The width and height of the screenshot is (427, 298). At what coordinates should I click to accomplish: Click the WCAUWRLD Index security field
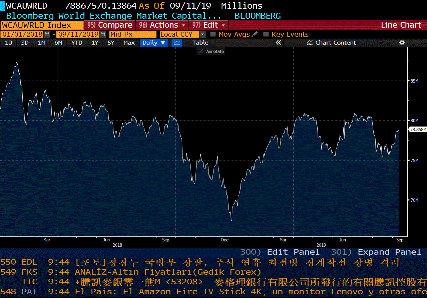pyautogui.click(x=42, y=25)
